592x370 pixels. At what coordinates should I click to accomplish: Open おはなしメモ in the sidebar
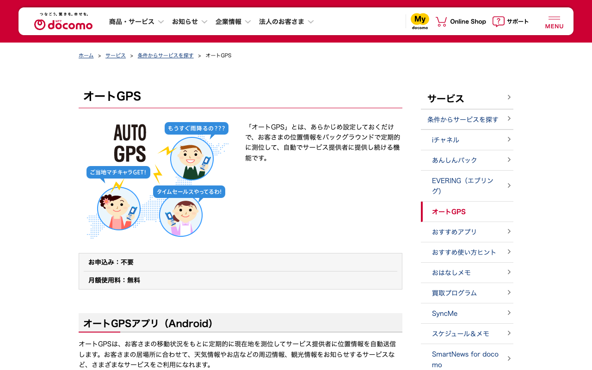[467, 272]
